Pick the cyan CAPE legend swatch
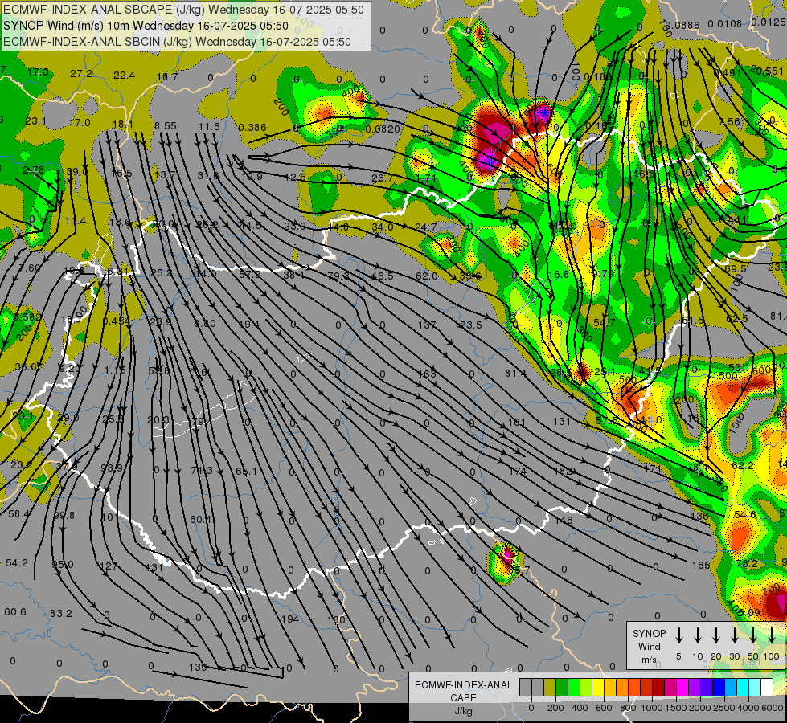Viewport: 787px width, 723px height. pos(744,687)
